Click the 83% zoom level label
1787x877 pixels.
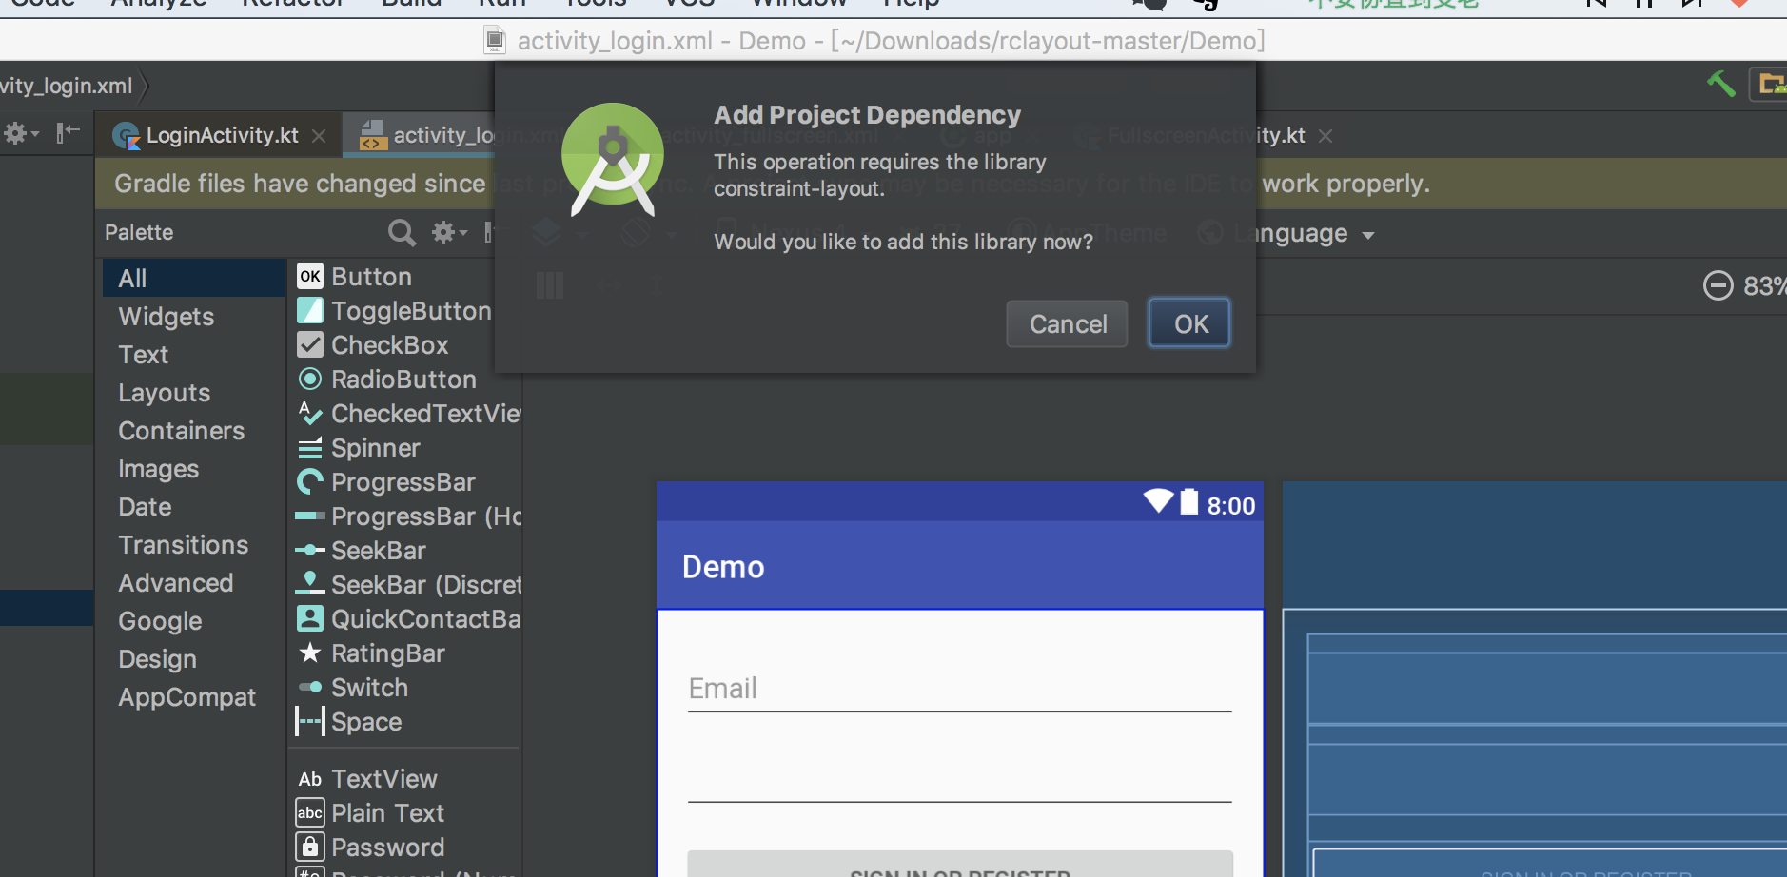1764,285
